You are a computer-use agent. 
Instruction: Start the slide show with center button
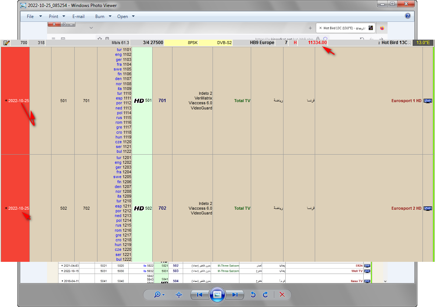coord(217,295)
